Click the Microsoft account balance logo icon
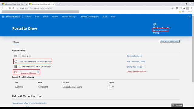This screenshot has height=109, width=194. click(x=16, y=67)
